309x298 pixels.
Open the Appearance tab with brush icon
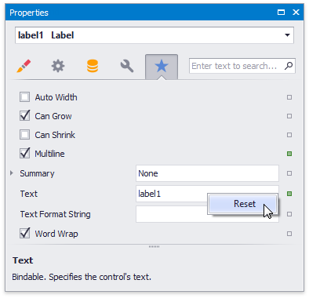(24, 66)
